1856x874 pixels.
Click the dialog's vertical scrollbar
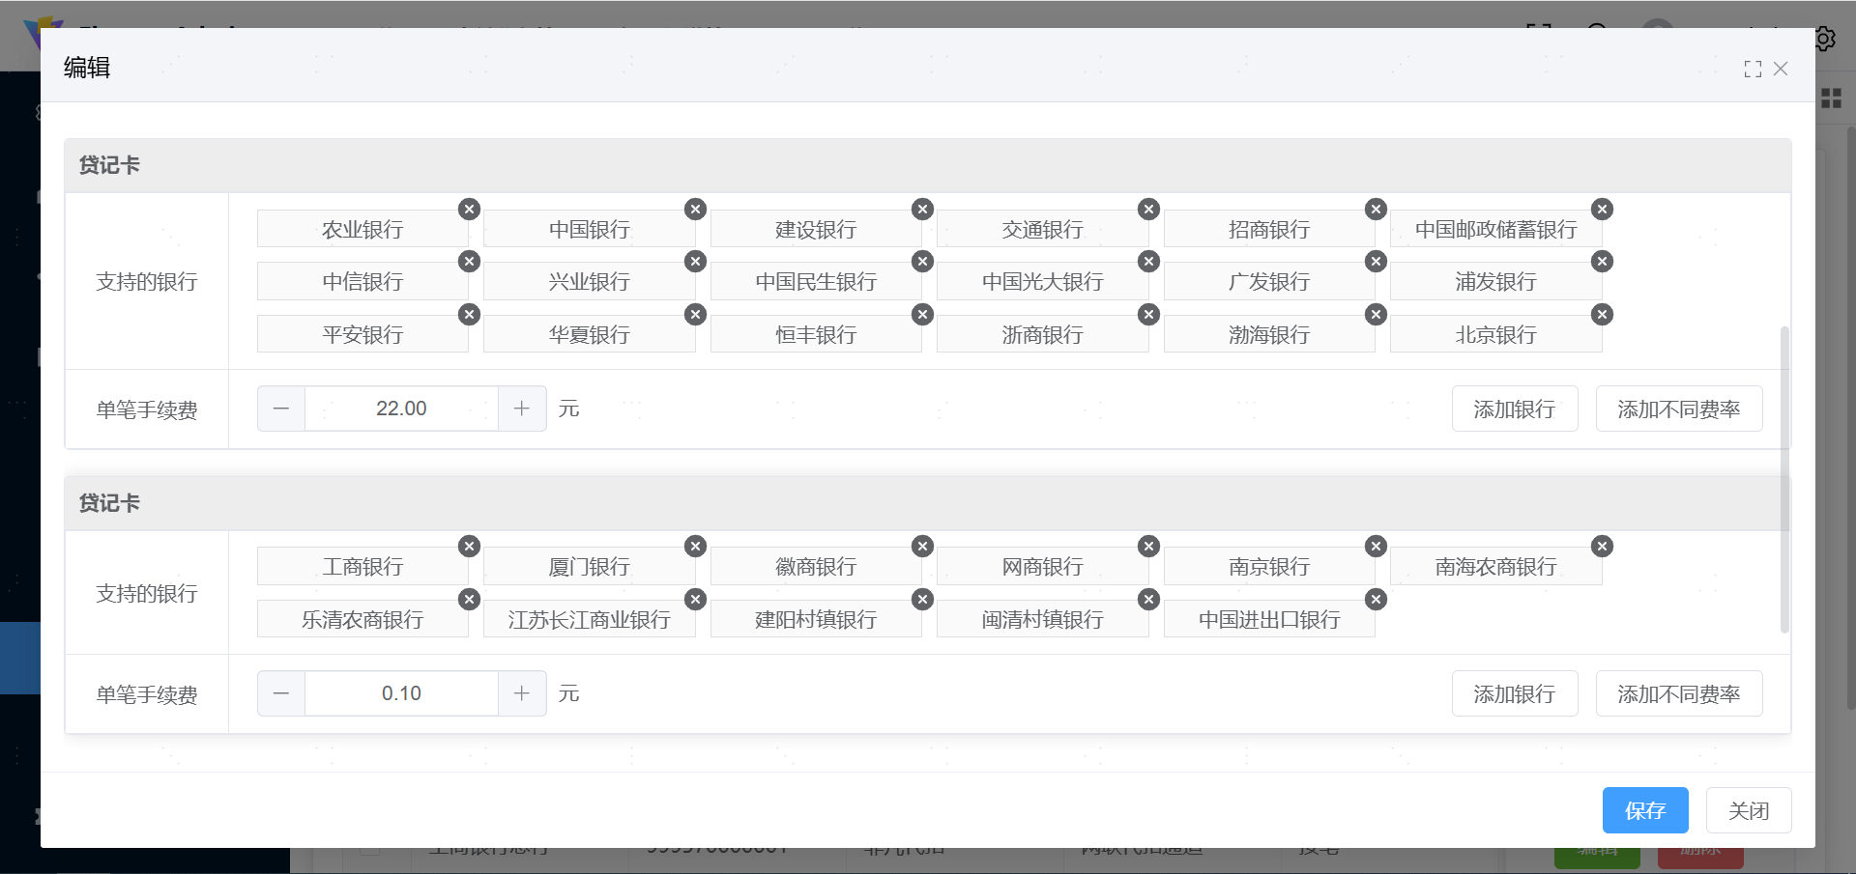1784,479
